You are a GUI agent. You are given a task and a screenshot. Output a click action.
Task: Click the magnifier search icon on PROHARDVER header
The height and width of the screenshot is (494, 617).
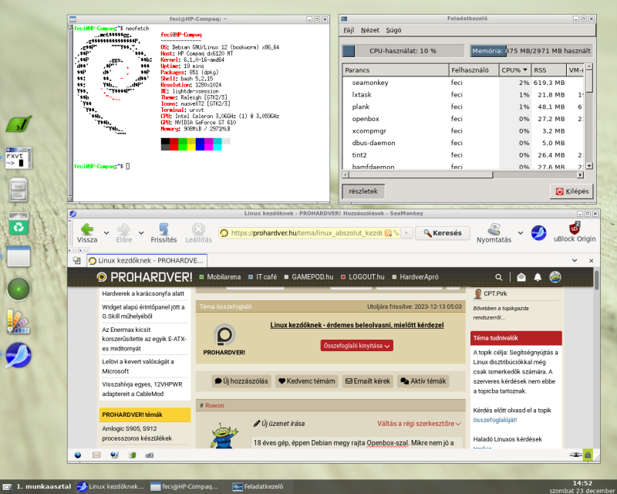(498, 277)
